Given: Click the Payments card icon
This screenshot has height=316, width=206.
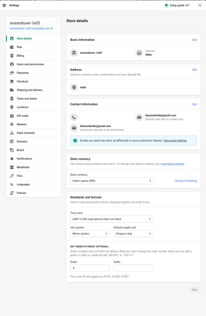Looking at the screenshot, I should pos(12,73).
